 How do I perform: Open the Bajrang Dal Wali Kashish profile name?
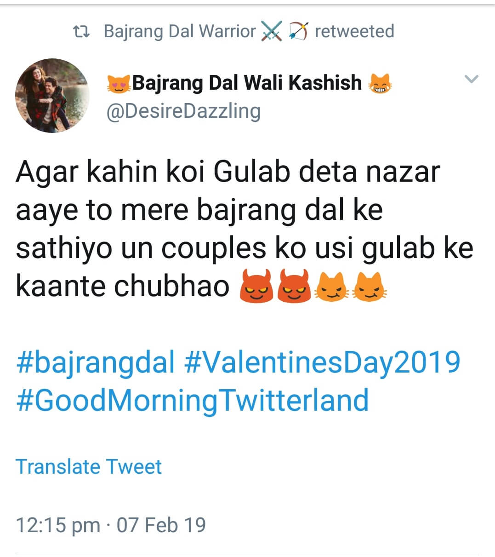[x=247, y=83]
